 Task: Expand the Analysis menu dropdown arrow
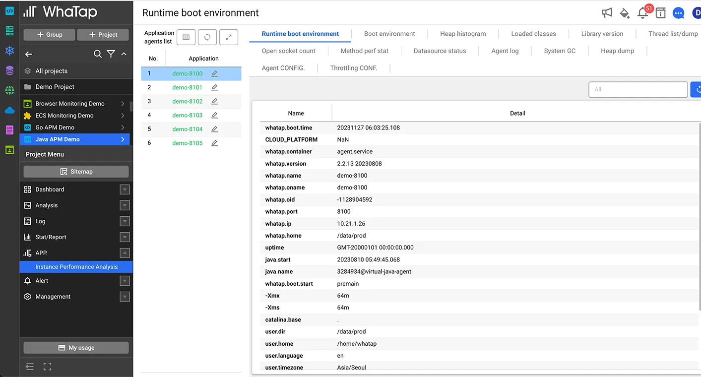pos(125,205)
